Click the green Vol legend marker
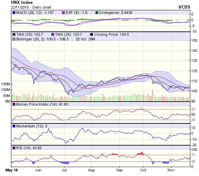The height and width of the screenshot is (176, 199). click(x=78, y=39)
